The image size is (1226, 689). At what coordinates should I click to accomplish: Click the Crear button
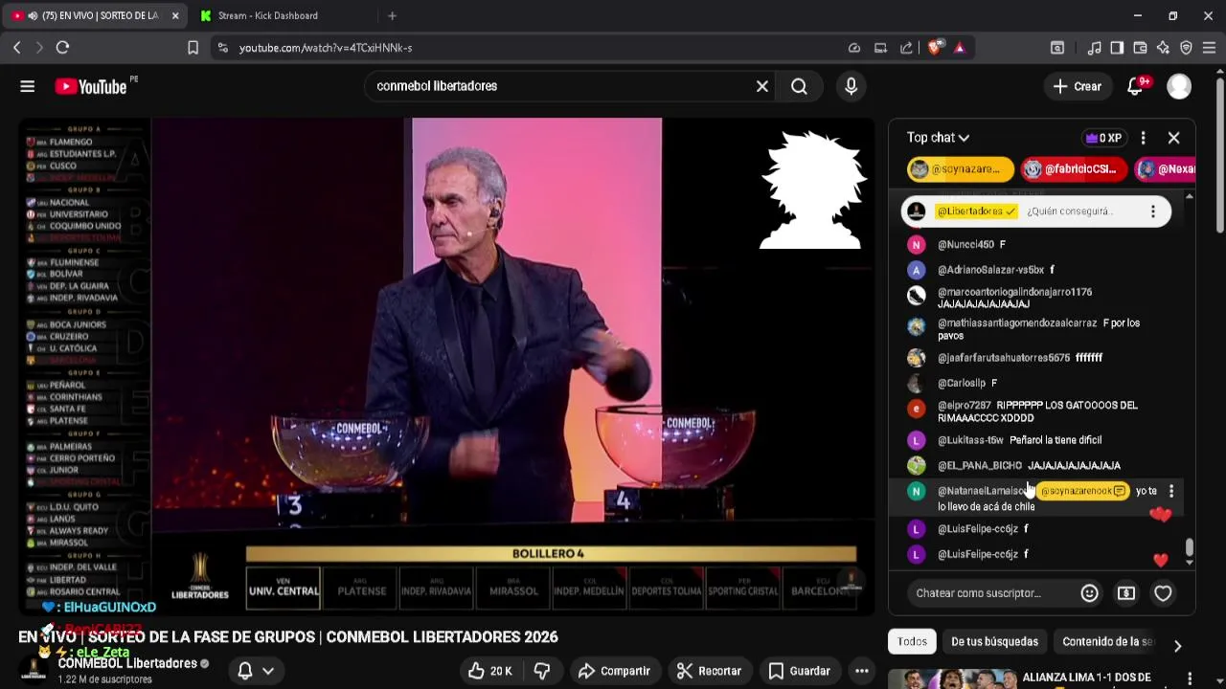click(1078, 86)
